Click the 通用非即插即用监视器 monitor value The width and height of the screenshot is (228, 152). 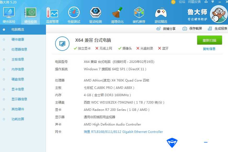(x=100, y=117)
